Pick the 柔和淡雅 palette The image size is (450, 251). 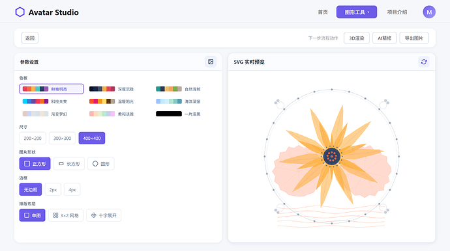[x=118, y=114]
